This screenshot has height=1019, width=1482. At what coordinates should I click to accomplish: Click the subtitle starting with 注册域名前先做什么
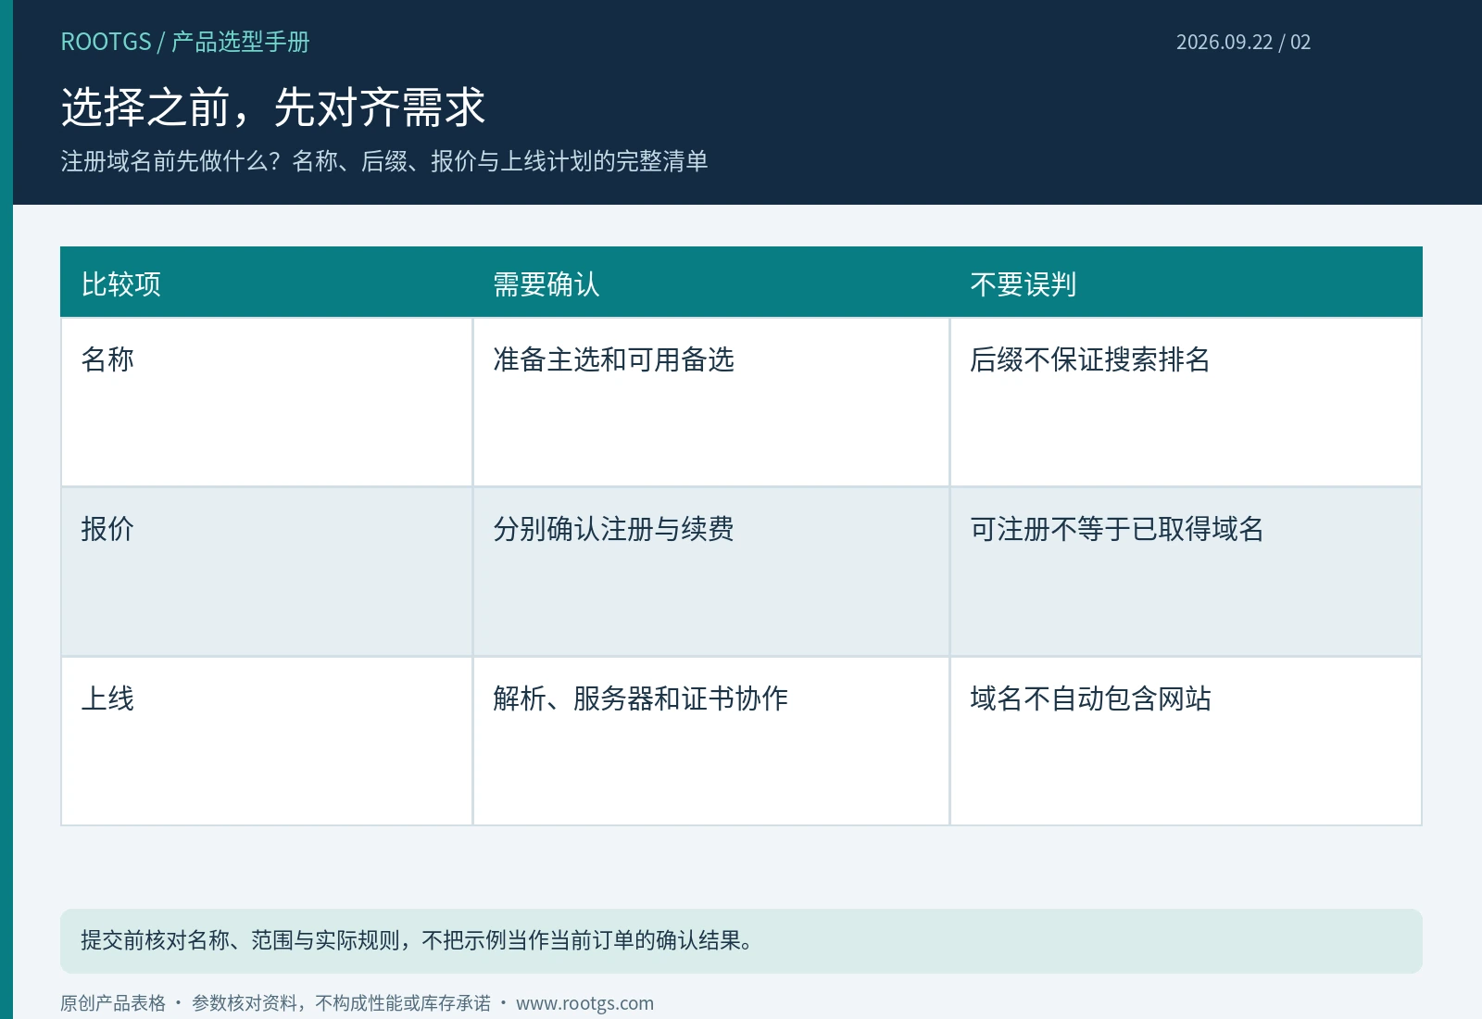click(x=384, y=161)
